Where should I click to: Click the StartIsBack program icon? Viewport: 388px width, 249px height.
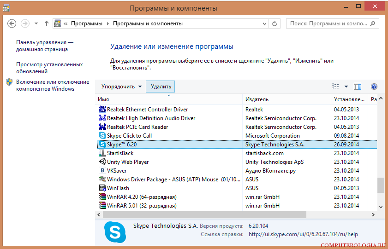[102, 153]
